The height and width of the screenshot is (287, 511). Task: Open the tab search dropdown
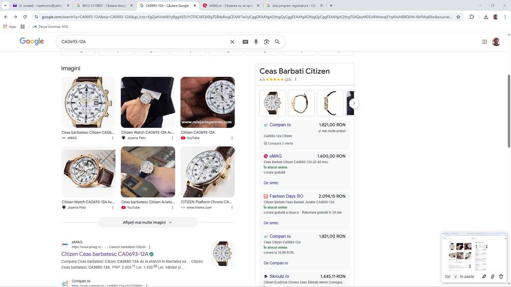click(5, 6)
